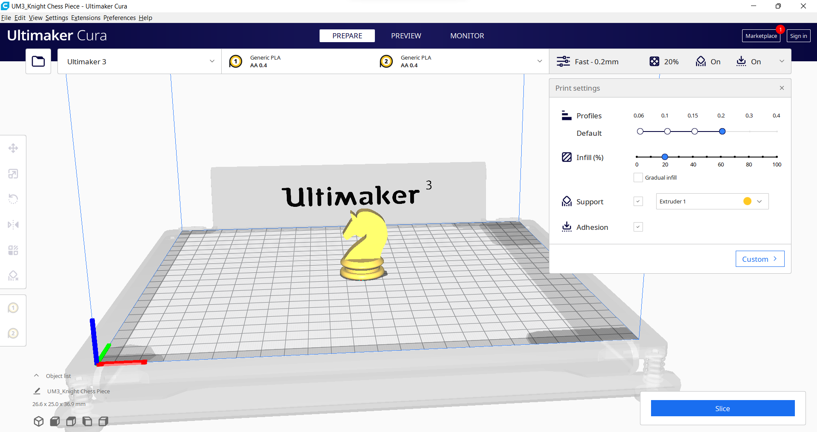Switch to top view icon
The image size is (817, 432).
[x=71, y=421]
